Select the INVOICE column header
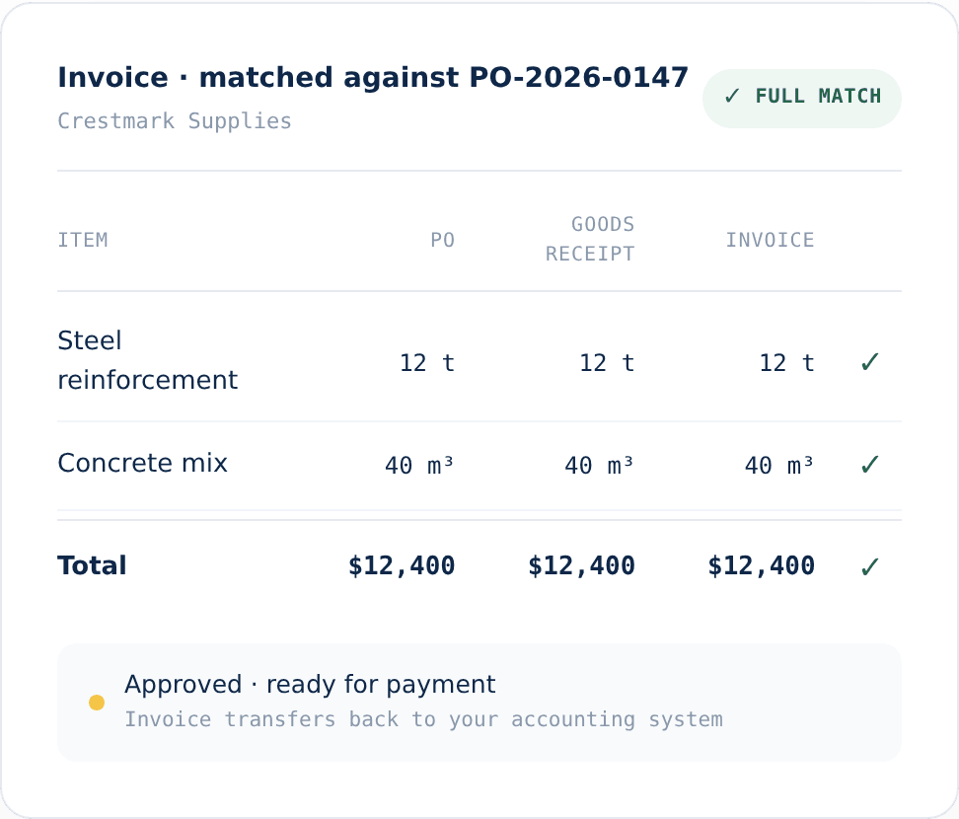Viewport: 959px width, 819px height. (x=770, y=240)
